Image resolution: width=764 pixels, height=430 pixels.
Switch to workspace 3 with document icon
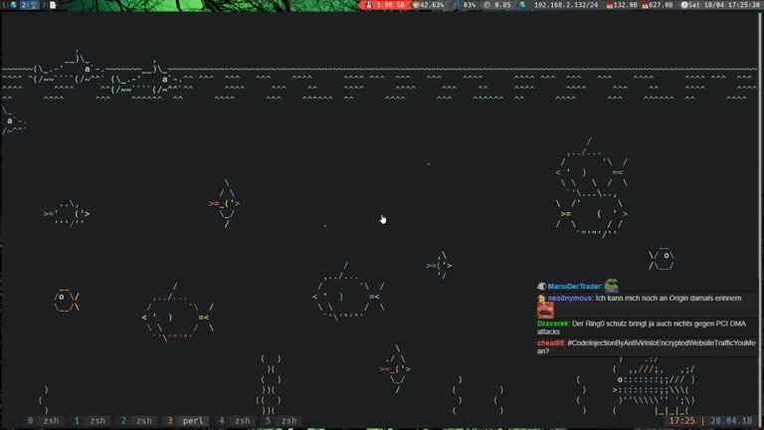[49, 5]
